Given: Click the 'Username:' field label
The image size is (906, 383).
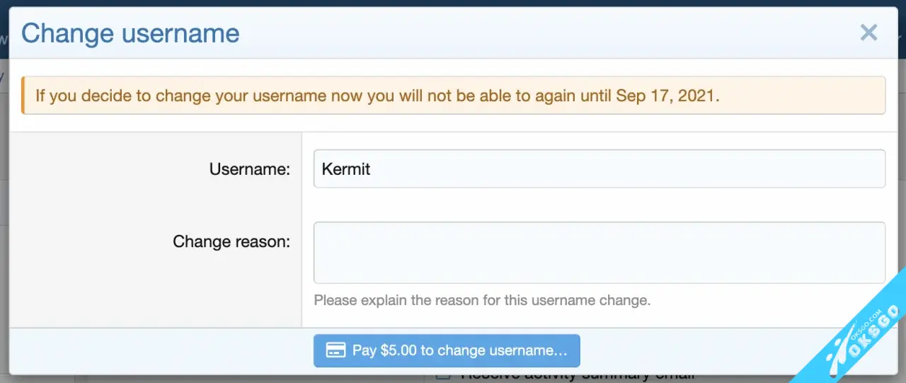Looking at the screenshot, I should [x=249, y=170].
